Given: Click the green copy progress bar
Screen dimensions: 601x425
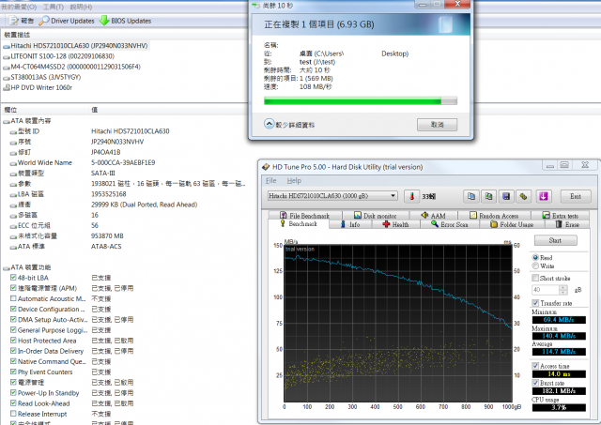Looking at the screenshot, I should (360, 100).
